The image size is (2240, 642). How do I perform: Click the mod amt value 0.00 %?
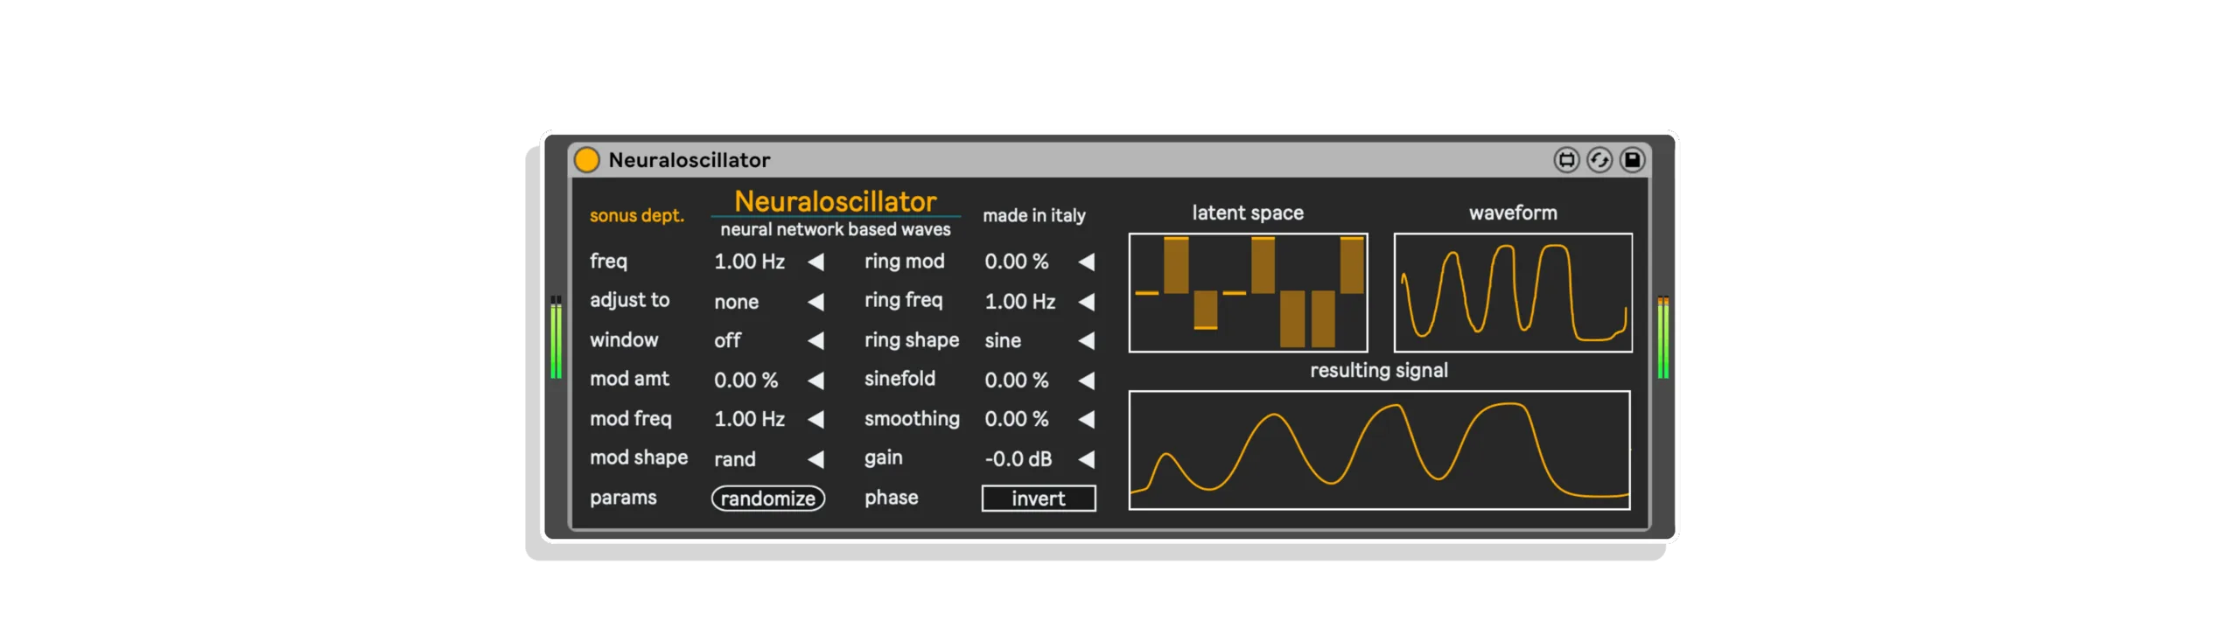745,380
